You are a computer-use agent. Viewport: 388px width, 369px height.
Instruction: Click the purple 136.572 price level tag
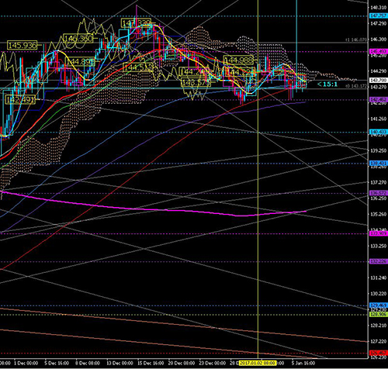(379, 193)
